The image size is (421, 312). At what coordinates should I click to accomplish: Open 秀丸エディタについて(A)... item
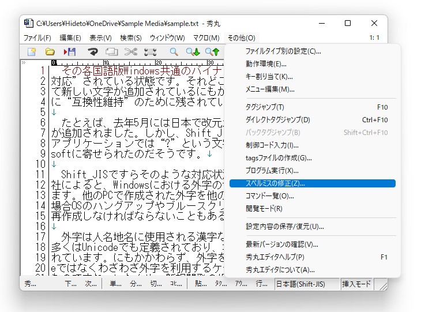point(313,269)
